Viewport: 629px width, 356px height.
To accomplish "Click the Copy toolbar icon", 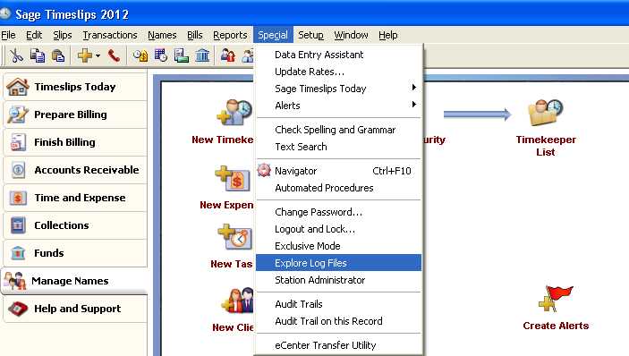I will 38,55.
